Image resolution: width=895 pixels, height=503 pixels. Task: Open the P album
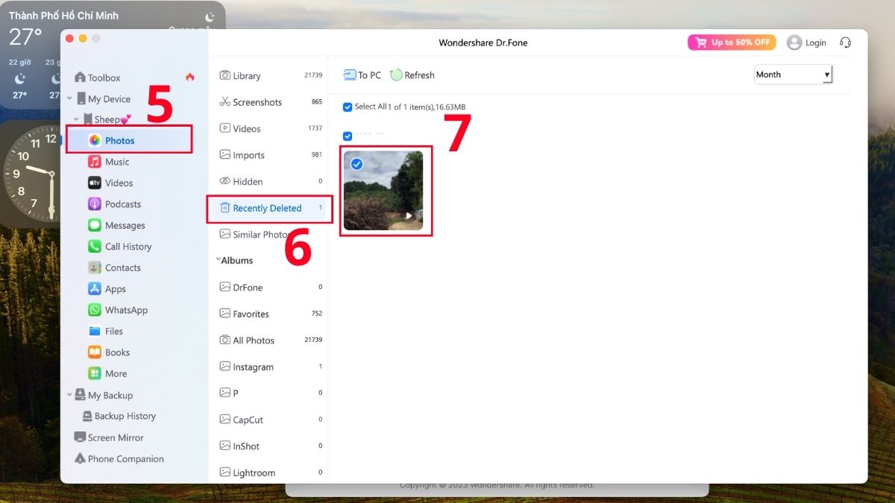tap(270, 393)
